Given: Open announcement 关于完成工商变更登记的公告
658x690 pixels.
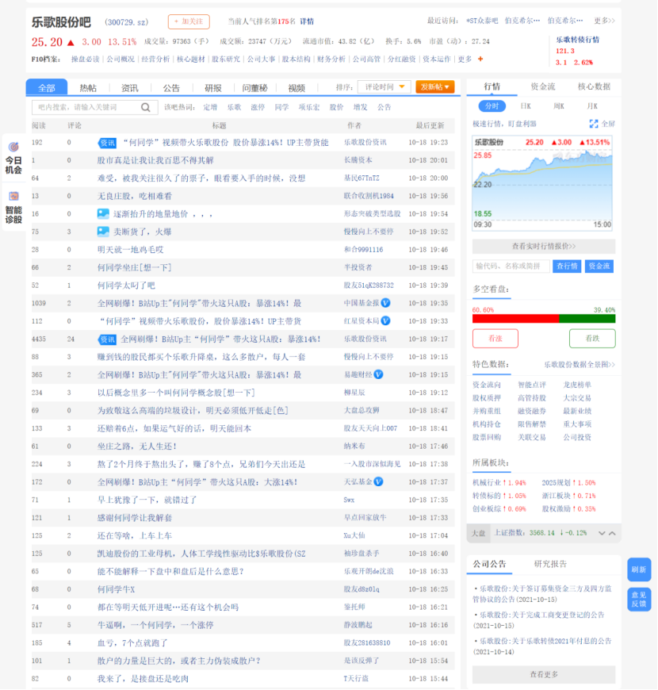Looking at the screenshot, I should pos(542,615).
